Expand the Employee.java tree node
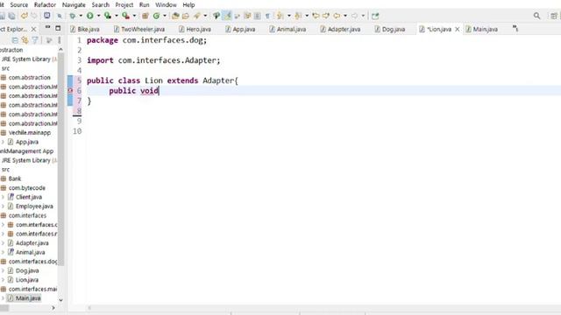The image size is (561, 315). 3,206
